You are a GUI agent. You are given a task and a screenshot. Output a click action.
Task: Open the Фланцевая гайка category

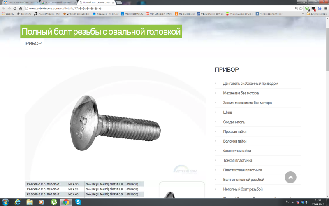click(x=237, y=151)
